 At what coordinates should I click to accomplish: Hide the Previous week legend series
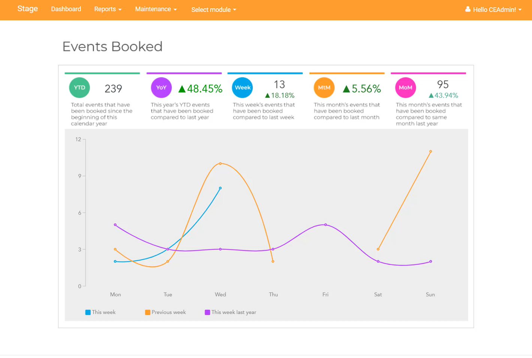coord(166,312)
